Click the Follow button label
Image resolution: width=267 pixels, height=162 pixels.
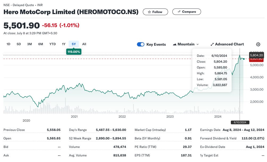click(157, 12)
